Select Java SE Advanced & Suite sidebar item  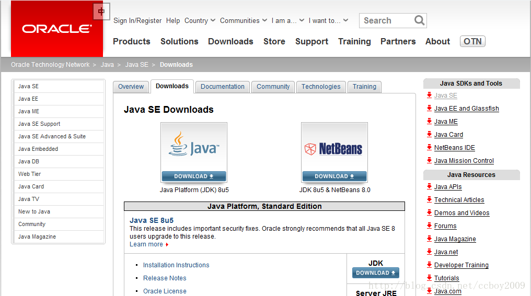click(59, 136)
